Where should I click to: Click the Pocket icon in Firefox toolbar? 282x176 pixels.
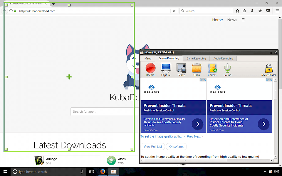268,11
